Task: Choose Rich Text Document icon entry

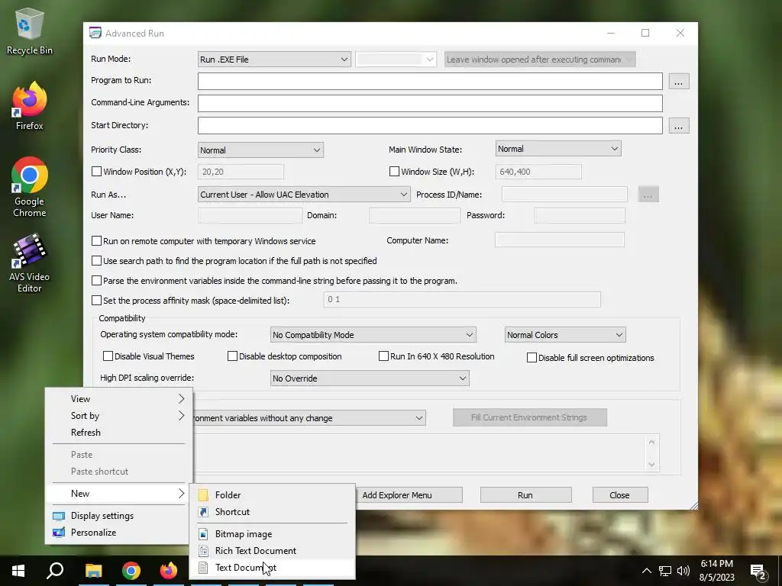Action: pyautogui.click(x=203, y=551)
